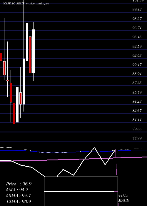Click the 81.11 price axis label

point(137,120)
